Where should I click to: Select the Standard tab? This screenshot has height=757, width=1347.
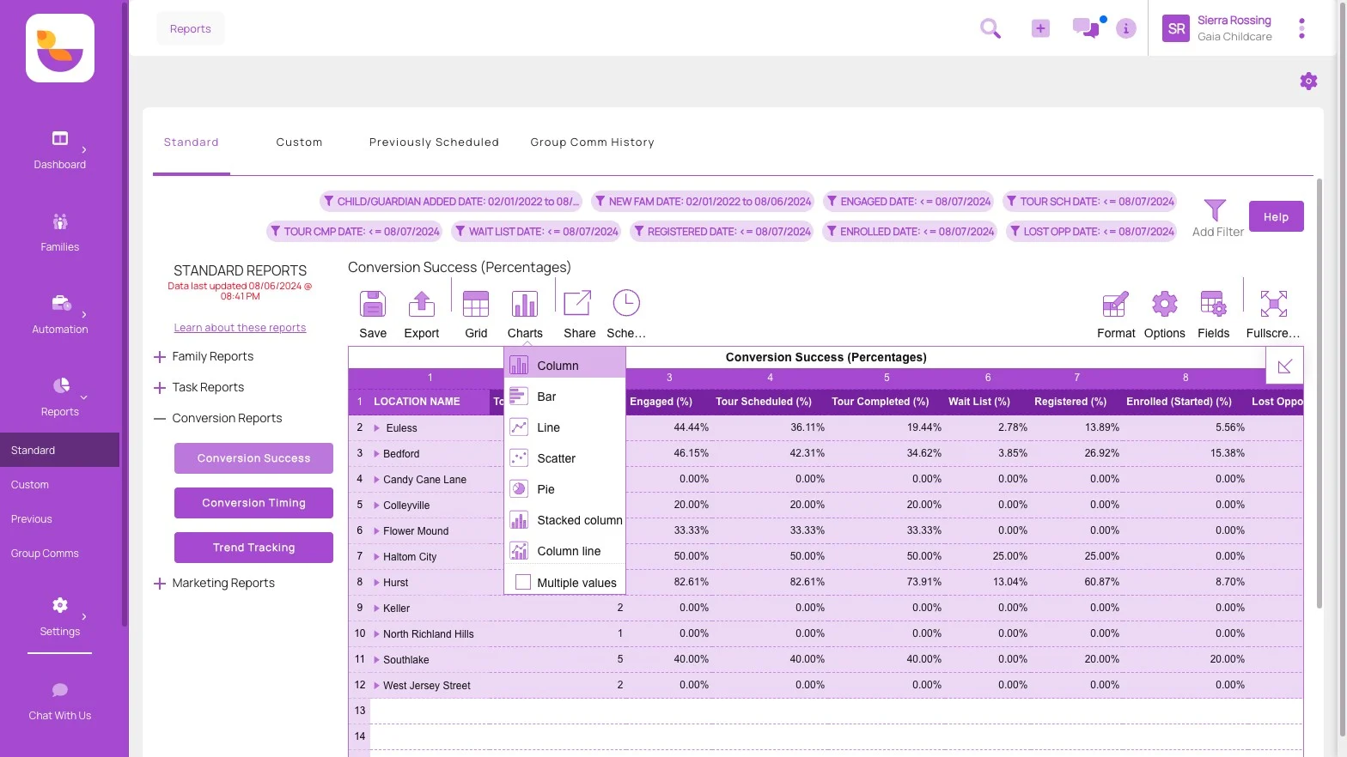(x=191, y=142)
